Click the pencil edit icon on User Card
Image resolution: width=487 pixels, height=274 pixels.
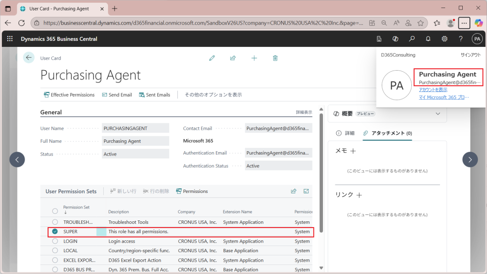pyautogui.click(x=212, y=58)
